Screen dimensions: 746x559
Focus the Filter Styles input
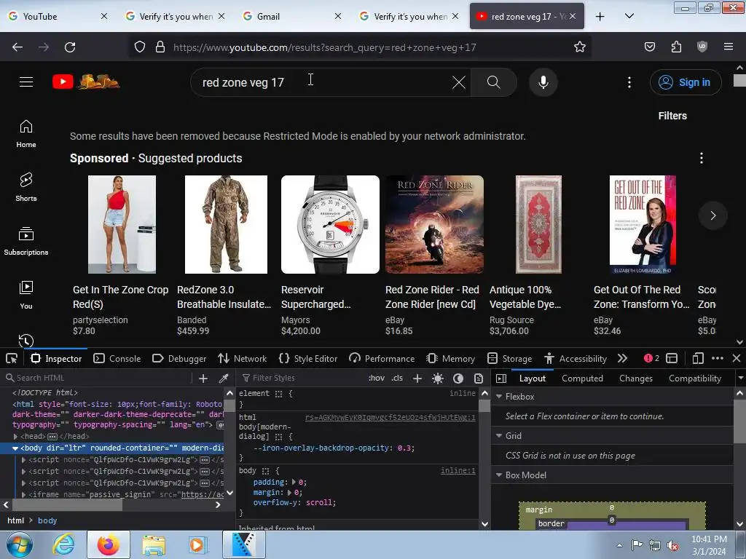coord(302,378)
